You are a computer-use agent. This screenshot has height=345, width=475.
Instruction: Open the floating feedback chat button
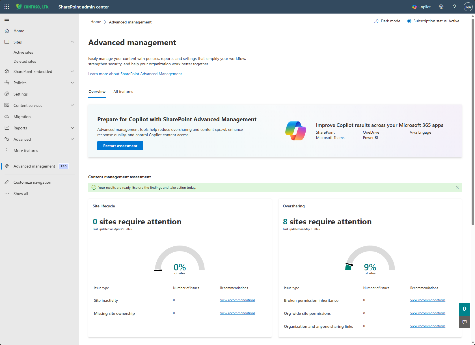[x=465, y=322]
